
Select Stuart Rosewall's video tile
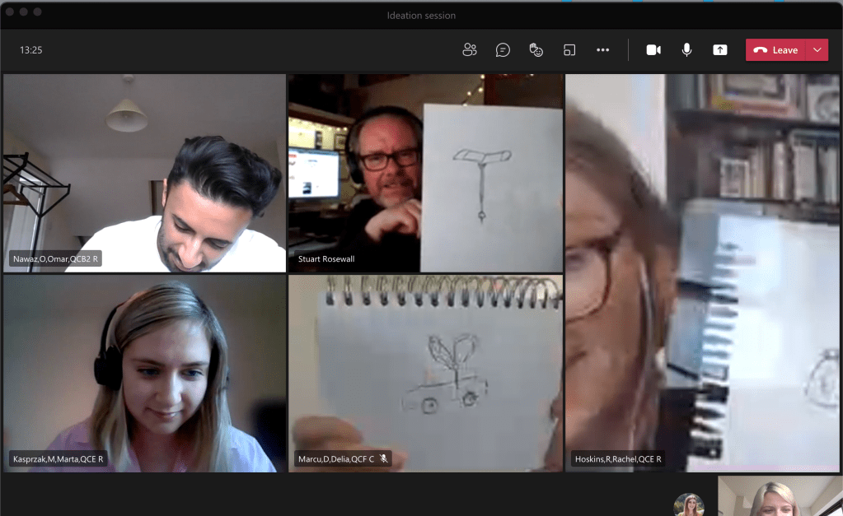tap(425, 173)
